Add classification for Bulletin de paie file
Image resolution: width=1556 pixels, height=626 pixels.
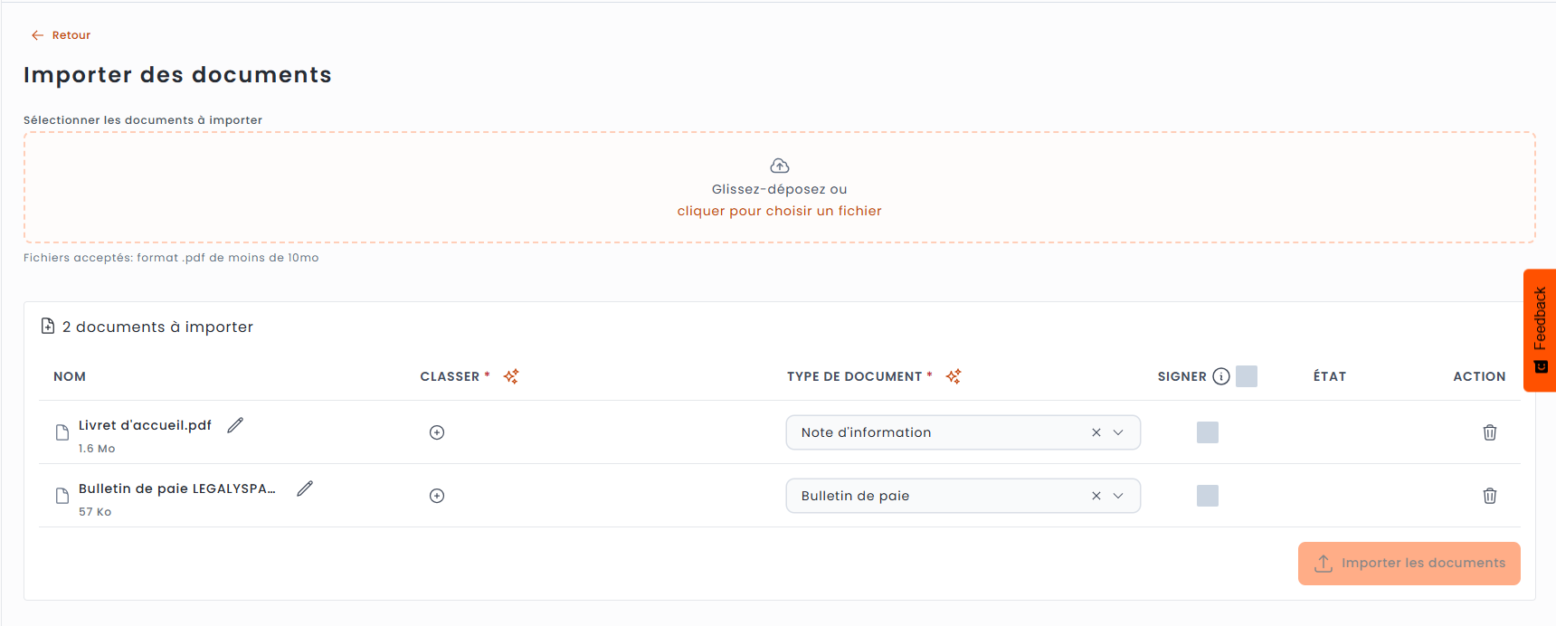pyautogui.click(x=437, y=496)
